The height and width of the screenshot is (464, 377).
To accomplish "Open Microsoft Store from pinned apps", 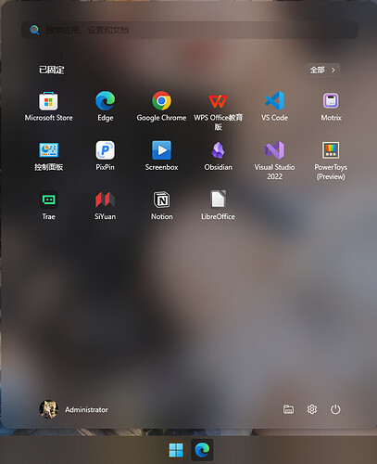I will [48, 107].
